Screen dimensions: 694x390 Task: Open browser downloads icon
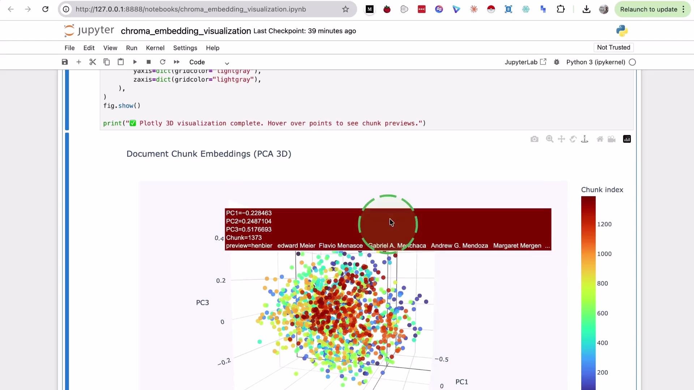(587, 9)
